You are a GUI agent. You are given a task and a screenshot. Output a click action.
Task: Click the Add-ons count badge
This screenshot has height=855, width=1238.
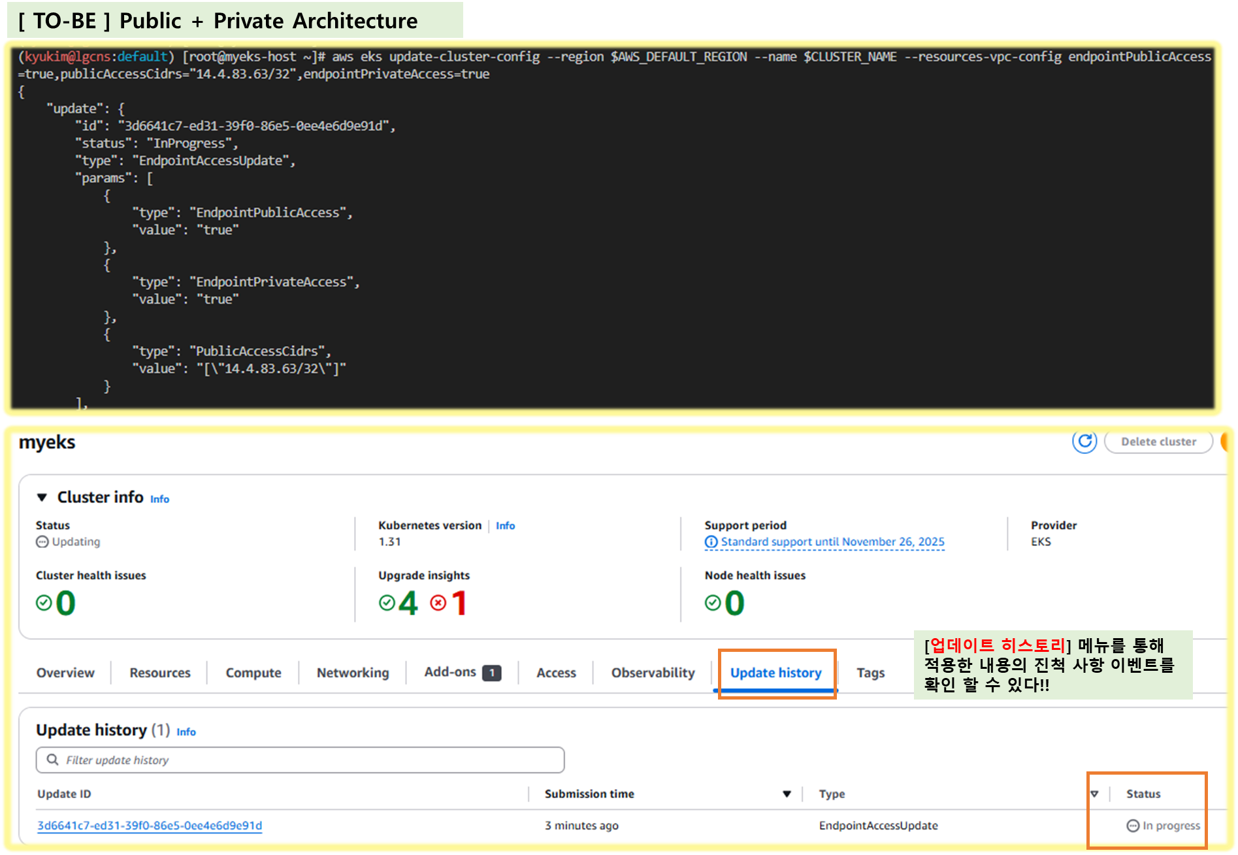[491, 673]
